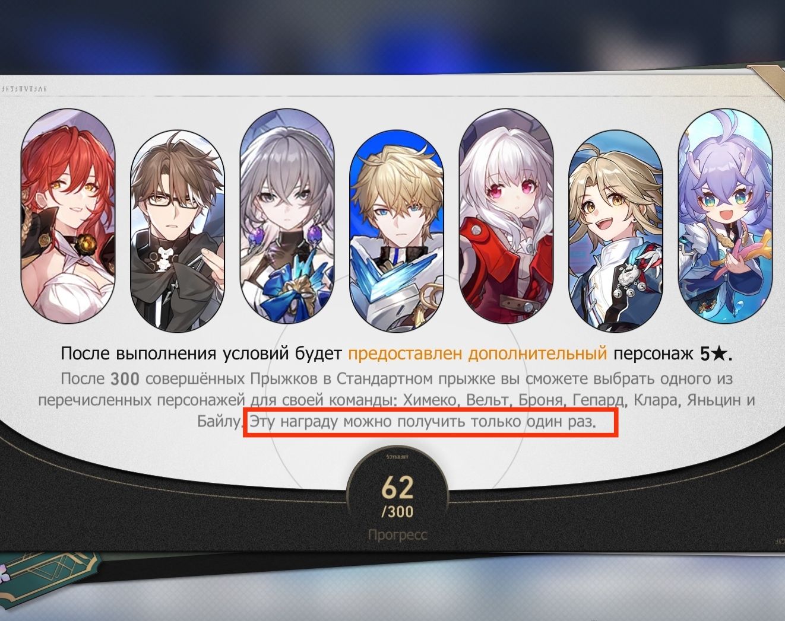Click the 5★ symbol in the heading
Image resolution: width=785 pixels, height=621 pixels.
pyautogui.click(x=714, y=355)
